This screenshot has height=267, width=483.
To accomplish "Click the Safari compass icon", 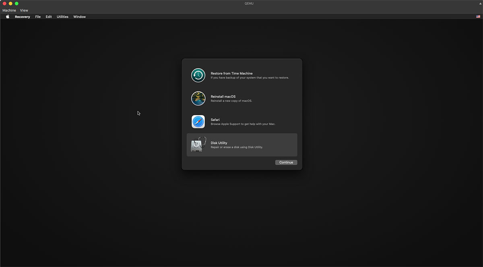I will (198, 122).
